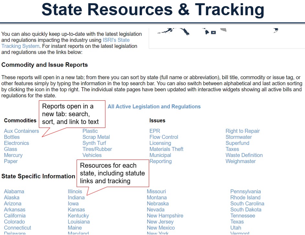
Task: Open the Synth Turf commodity report
Action: click(94, 143)
